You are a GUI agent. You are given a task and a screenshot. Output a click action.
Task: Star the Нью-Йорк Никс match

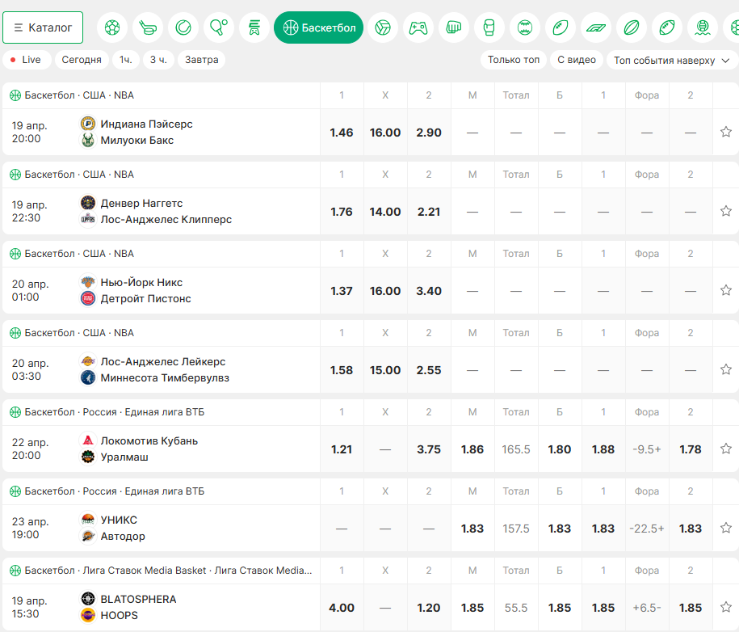point(726,290)
